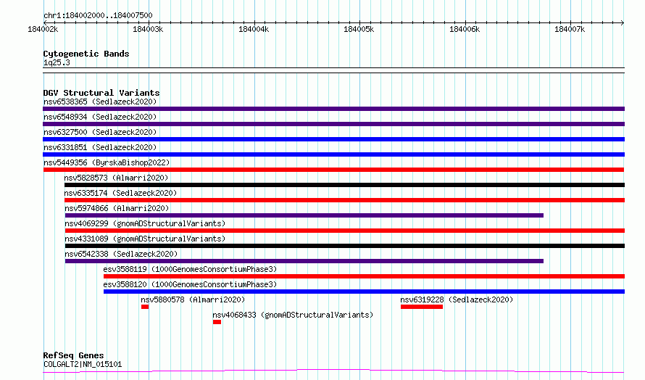Click the black bar below nsv5828573
Screen dimensions: 645x380
tap(344, 185)
